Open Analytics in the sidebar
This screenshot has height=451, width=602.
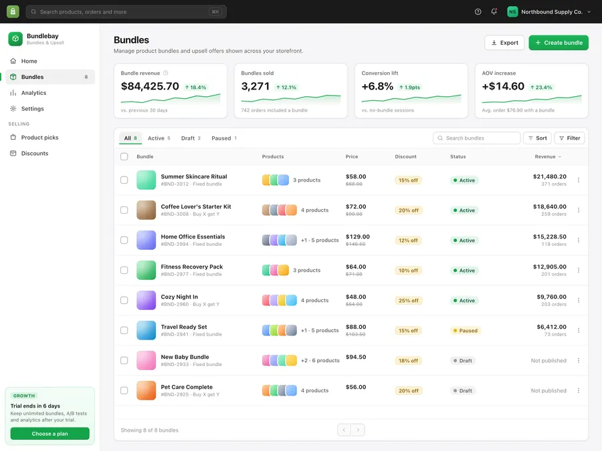tap(50, 93)
